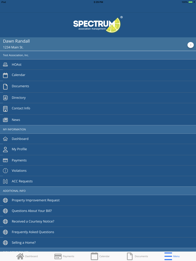Click the Spectrum association management logo

98,24
